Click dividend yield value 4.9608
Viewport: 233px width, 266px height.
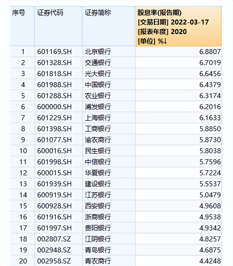210,206
